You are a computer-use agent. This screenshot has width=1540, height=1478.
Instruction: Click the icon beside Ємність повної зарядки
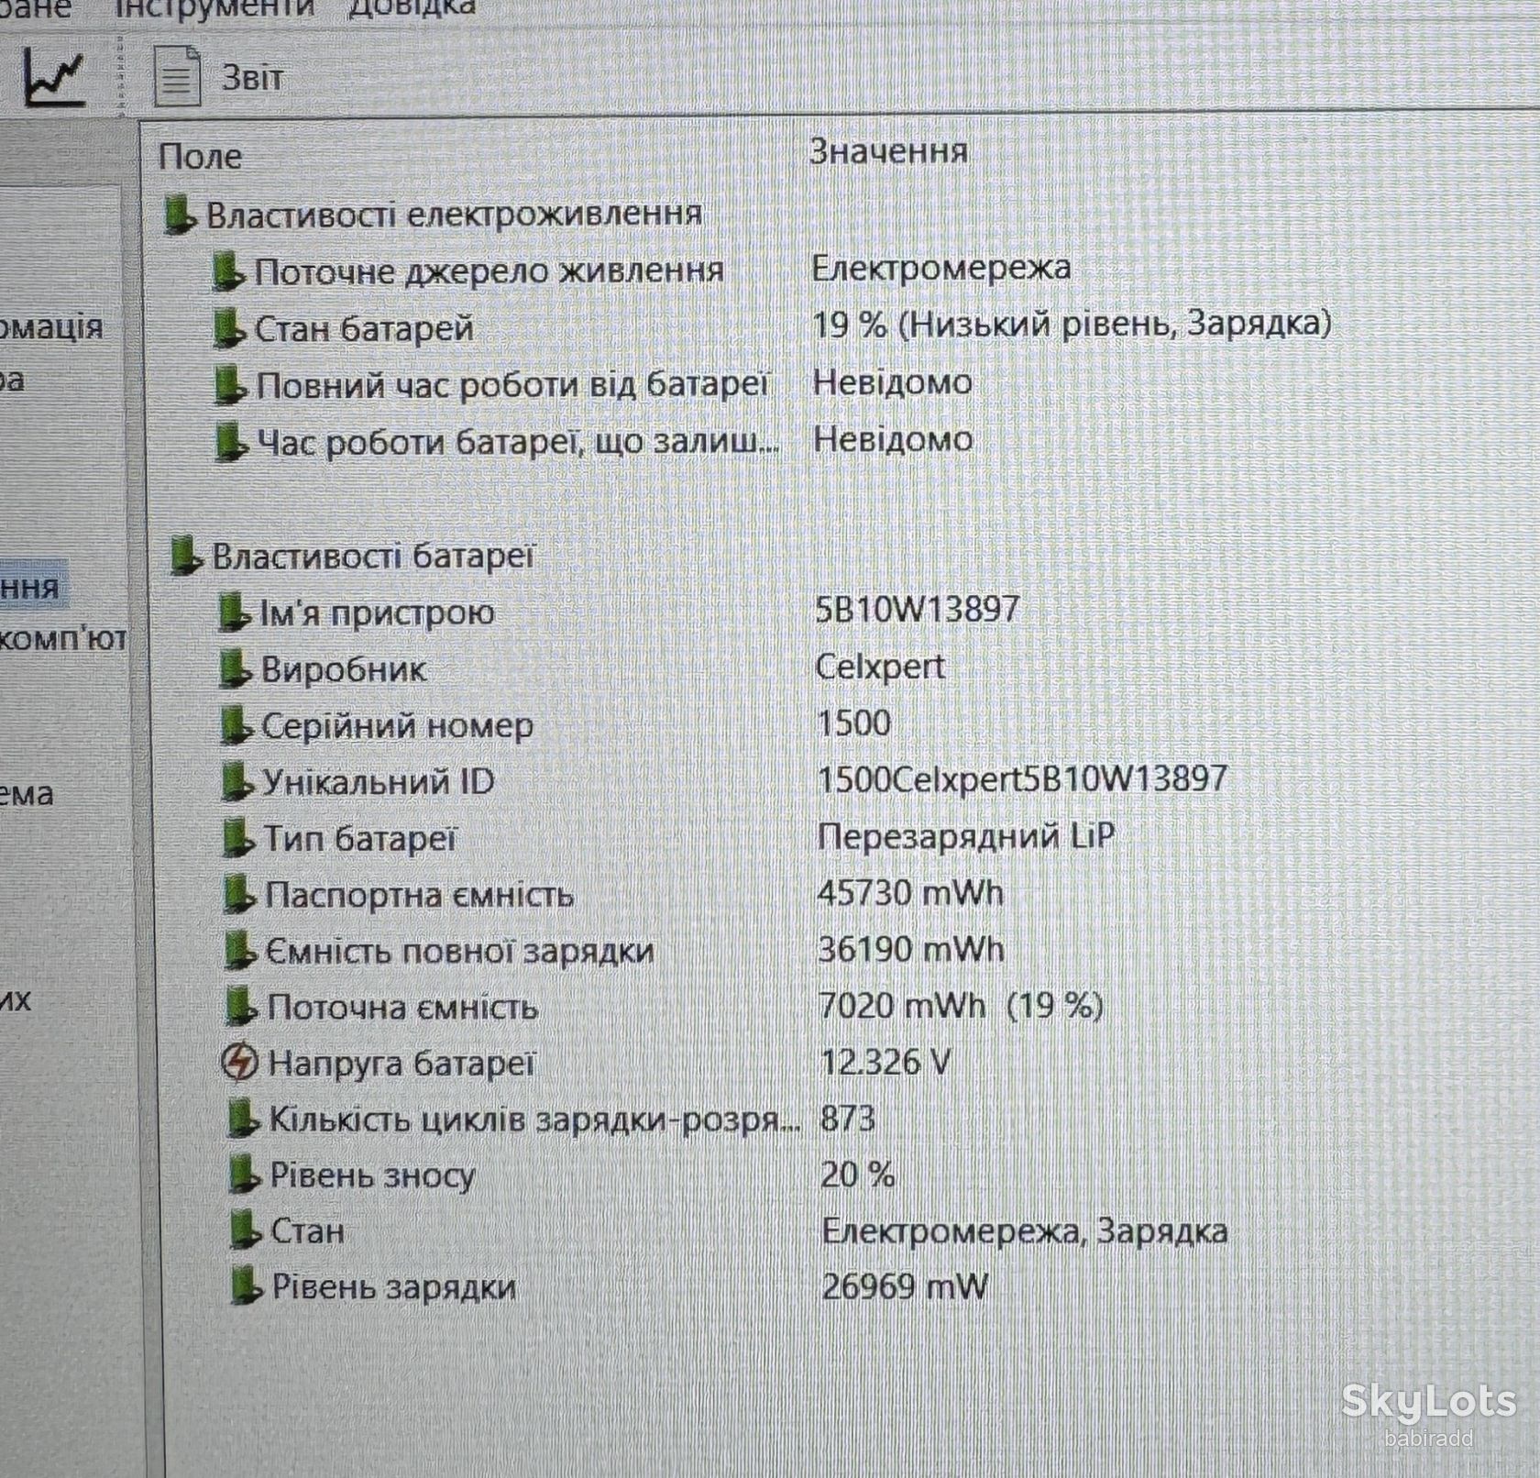pos(239,952)
